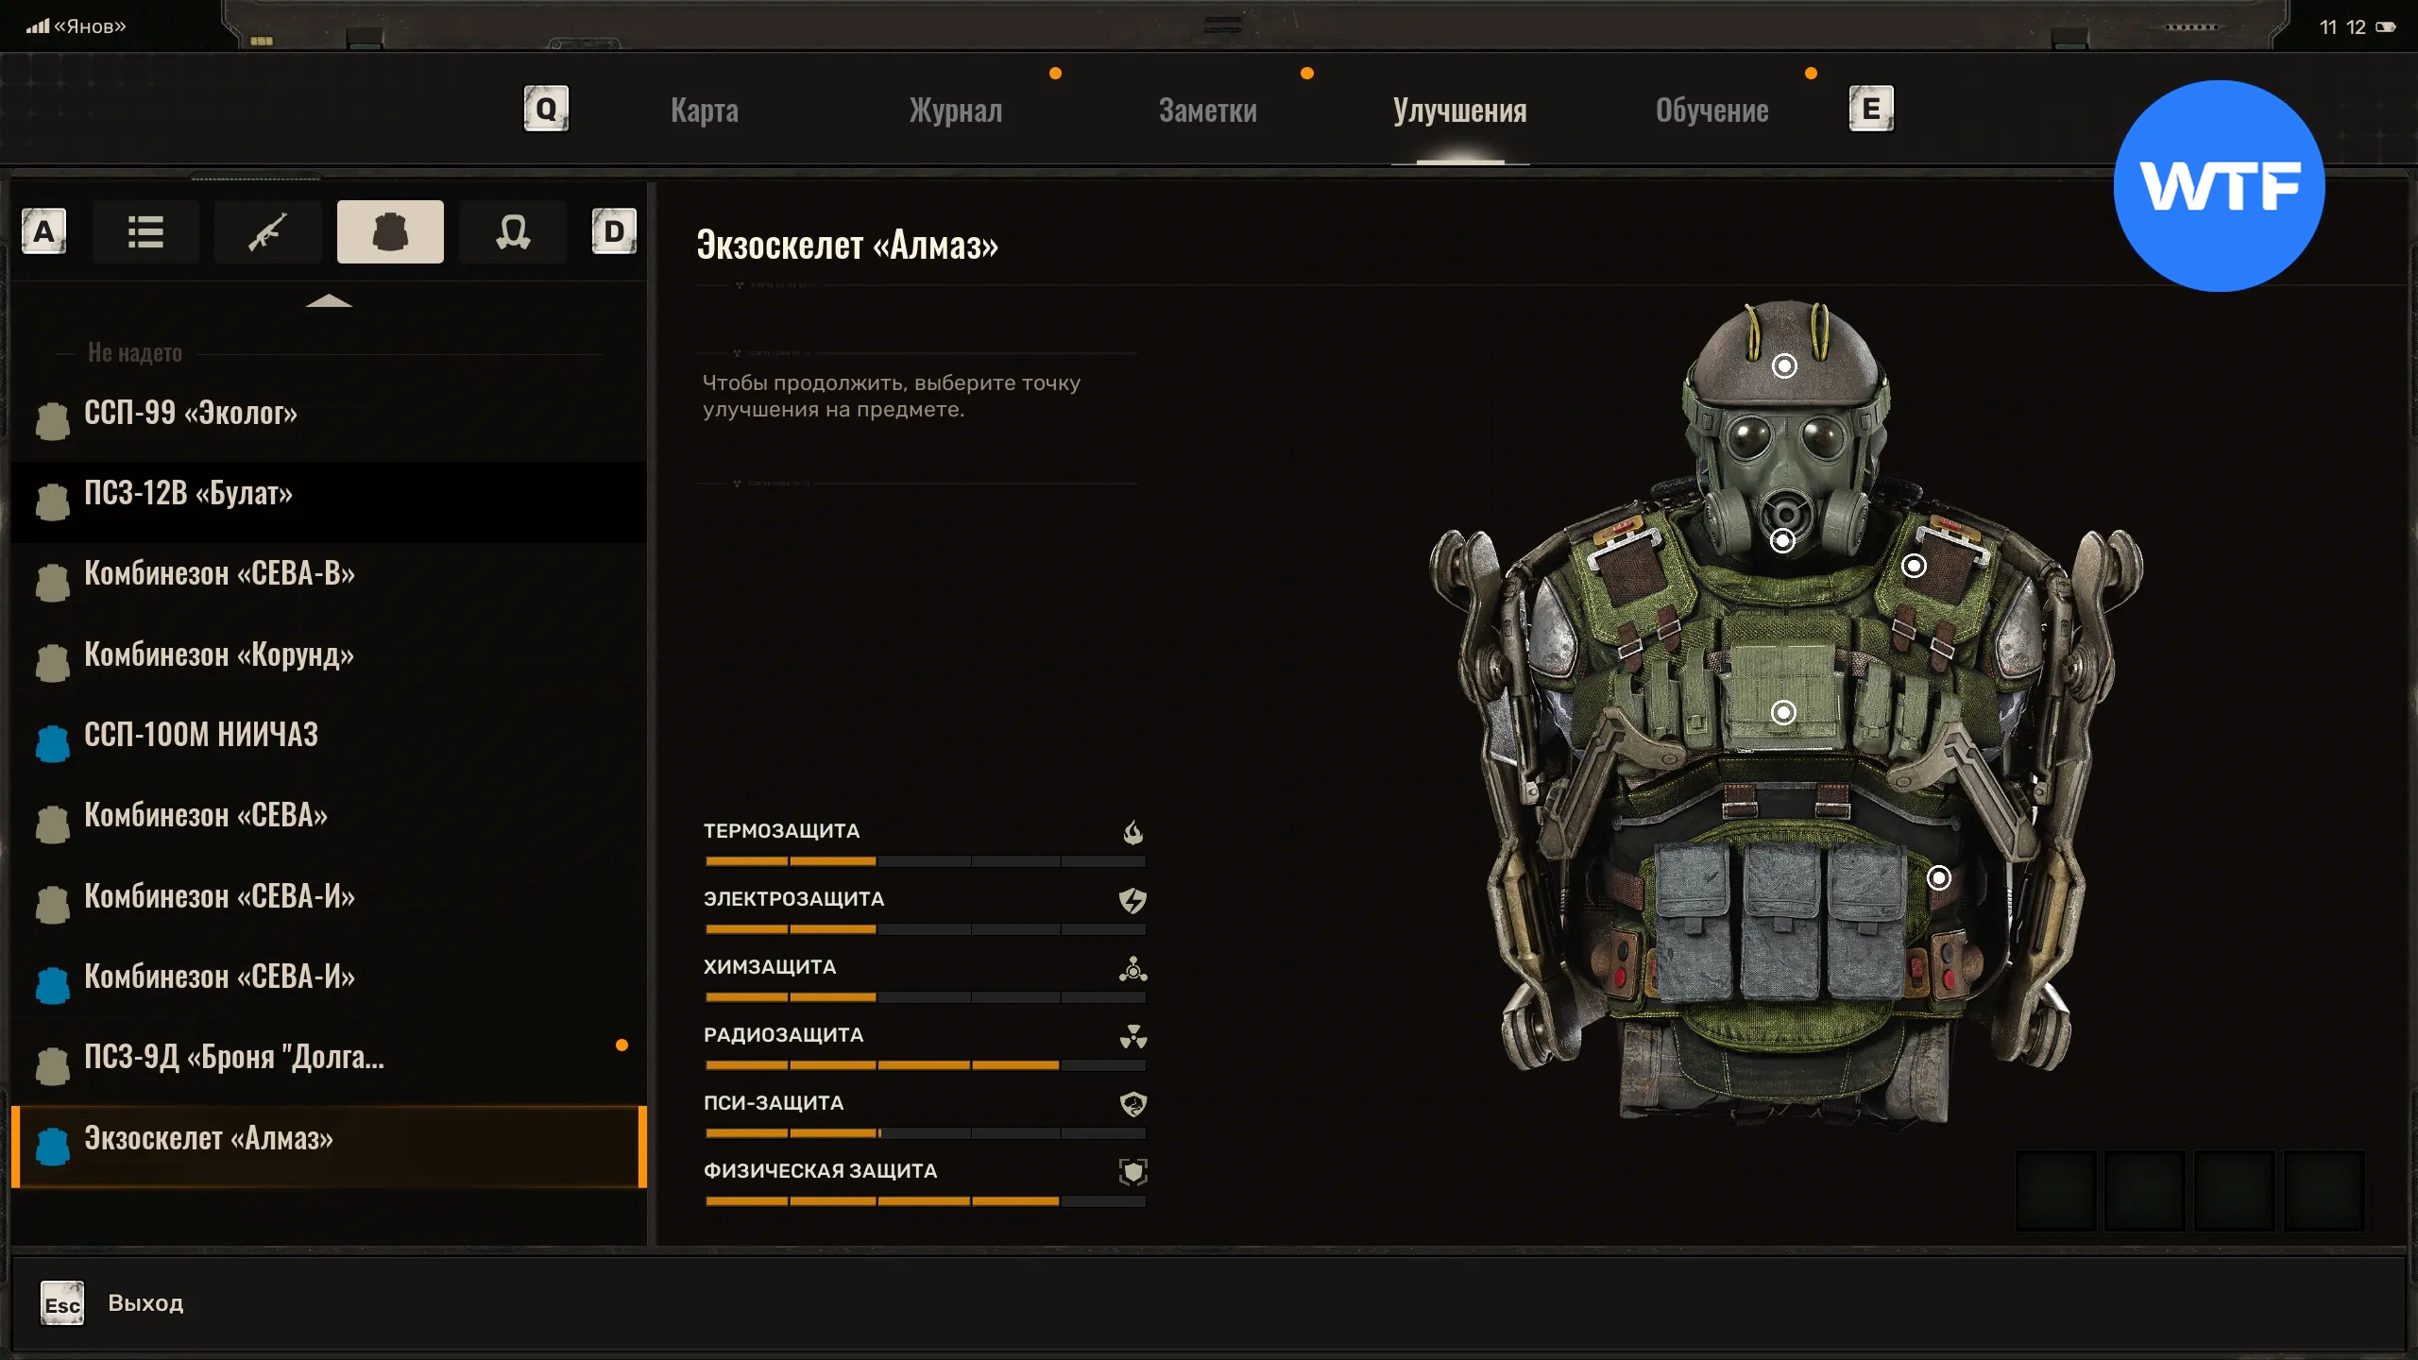This screenshot has width=2418, height=1360.
Task: Click the first empty upgrade slot
Action: point(2055,1190)
